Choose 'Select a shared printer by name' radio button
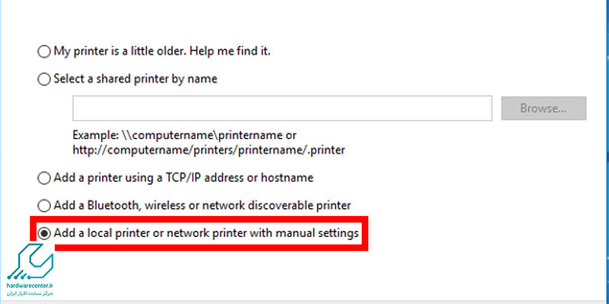The width and height of the screenshot is (609, 304). coord(44,80)
